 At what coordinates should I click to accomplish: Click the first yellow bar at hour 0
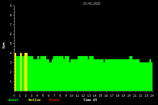click(x=15, y=72)
